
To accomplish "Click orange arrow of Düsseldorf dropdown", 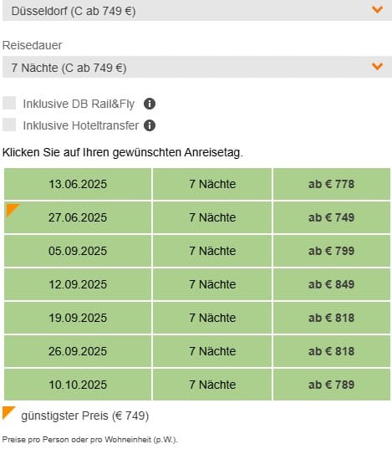I will (378, 10).
